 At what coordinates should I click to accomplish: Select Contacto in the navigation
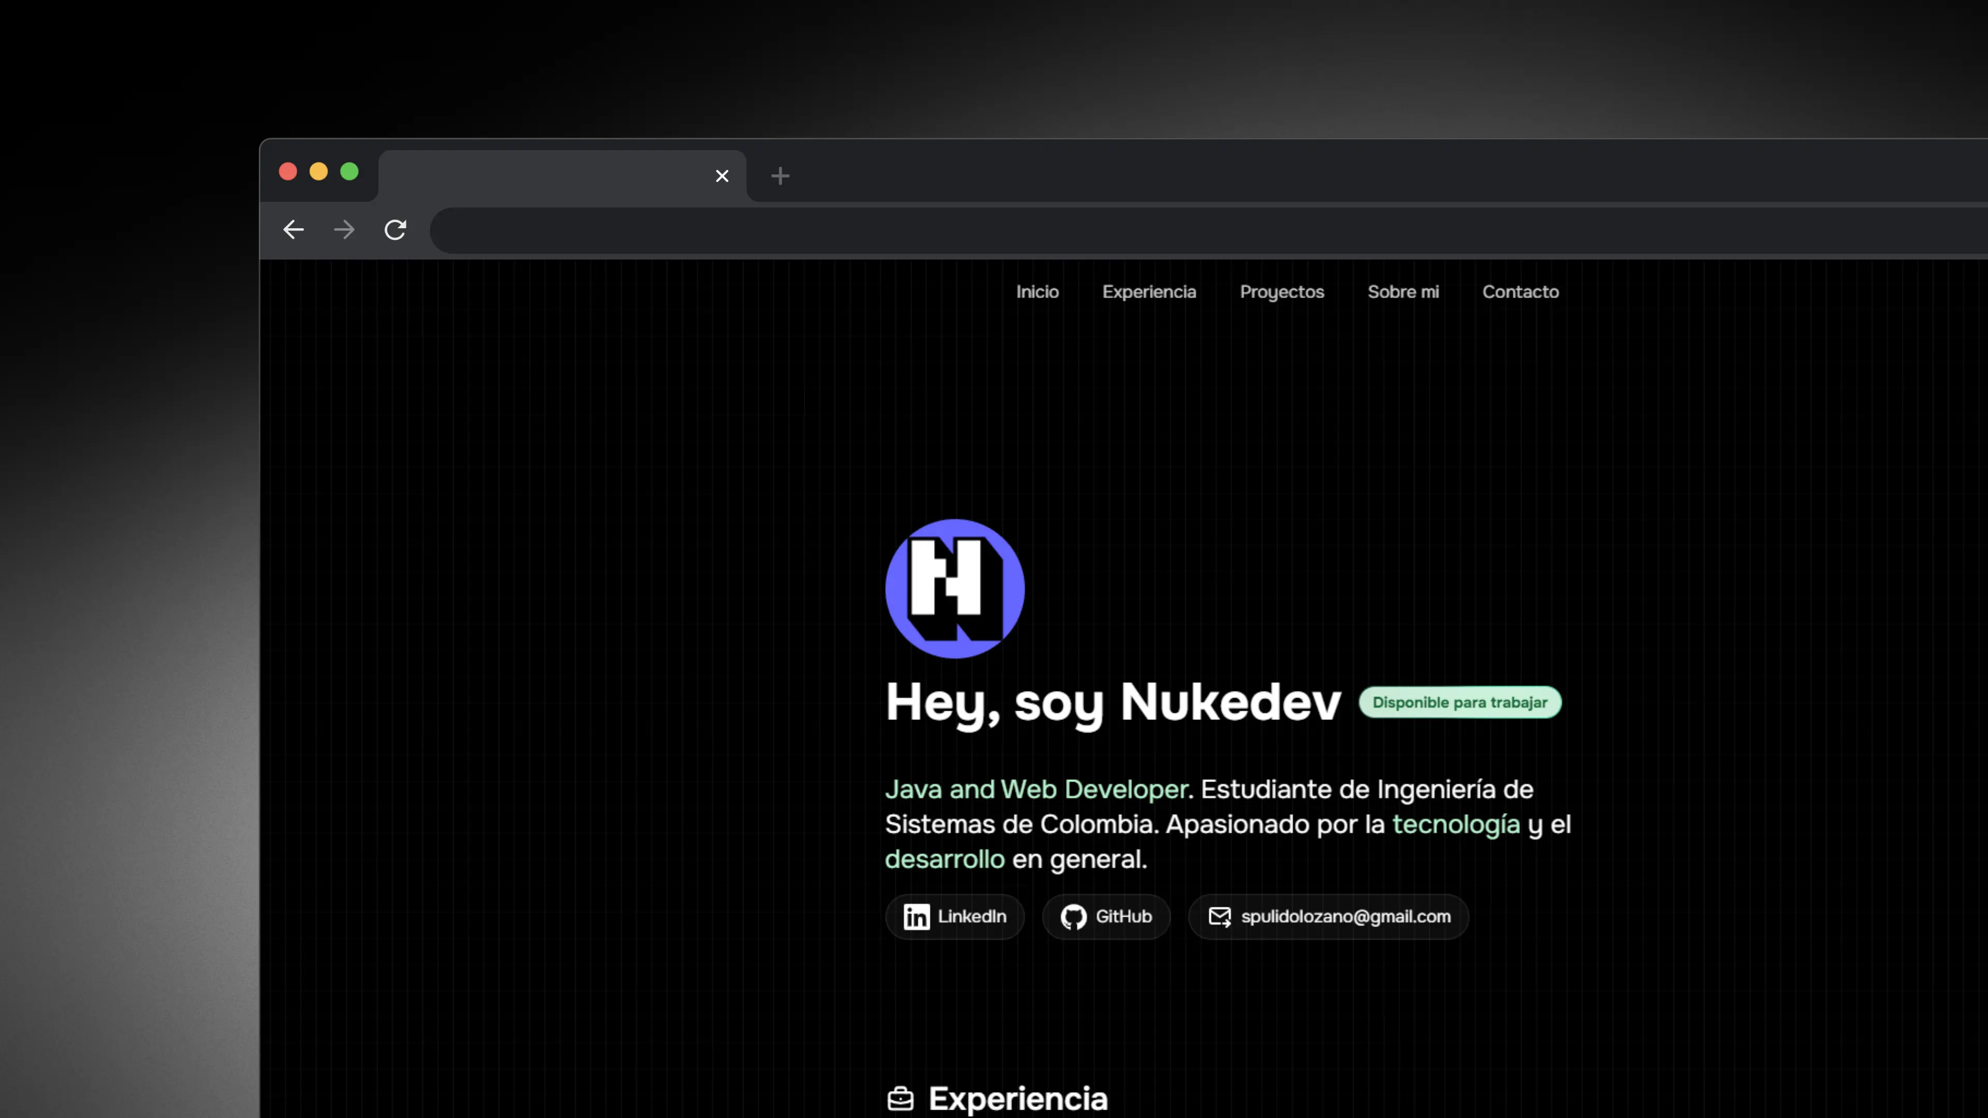coord(1521,291)
